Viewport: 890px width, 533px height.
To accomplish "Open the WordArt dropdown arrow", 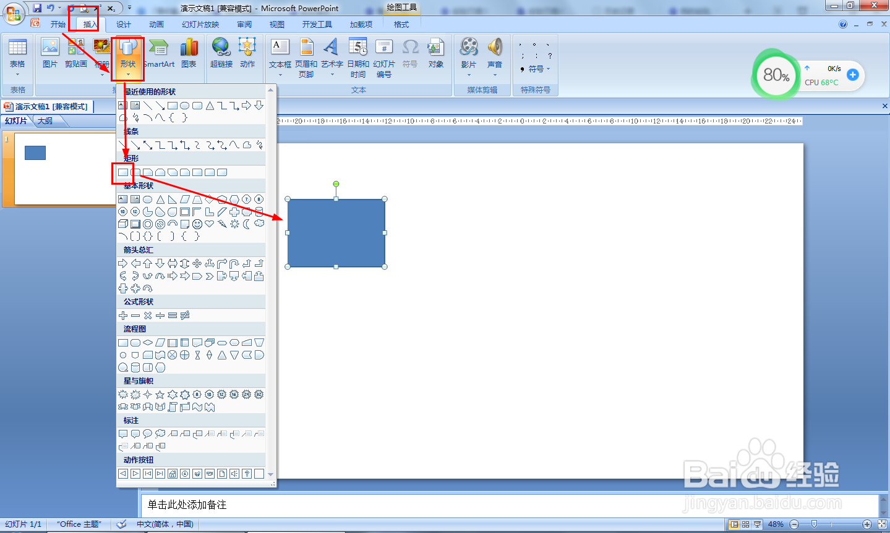I will pos(332,75).
